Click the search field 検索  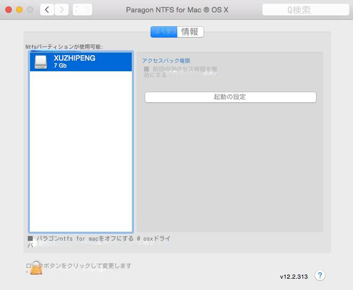click(305, 10)
